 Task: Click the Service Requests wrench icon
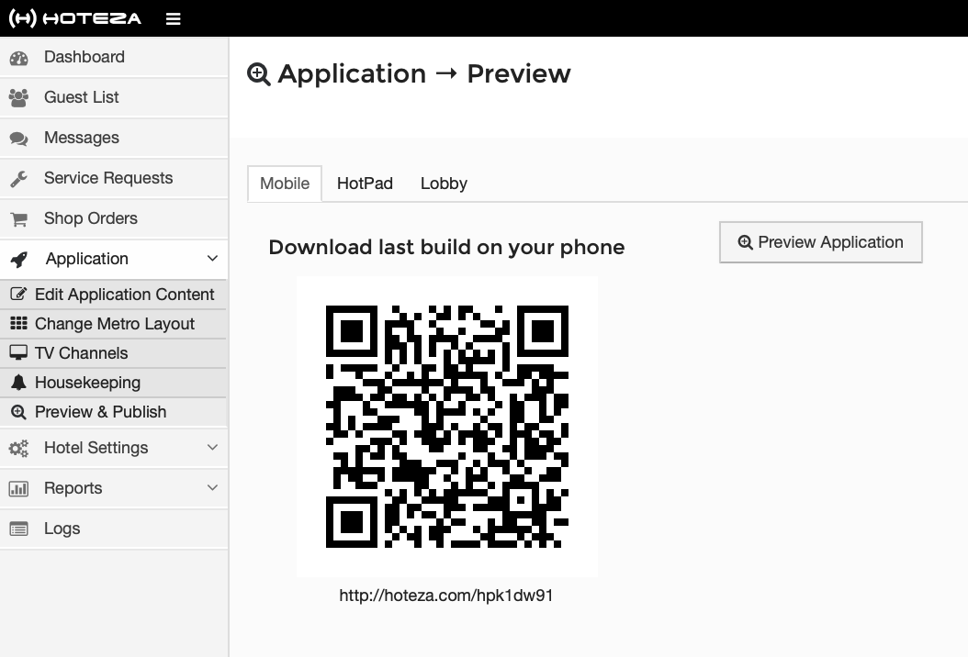18,179
